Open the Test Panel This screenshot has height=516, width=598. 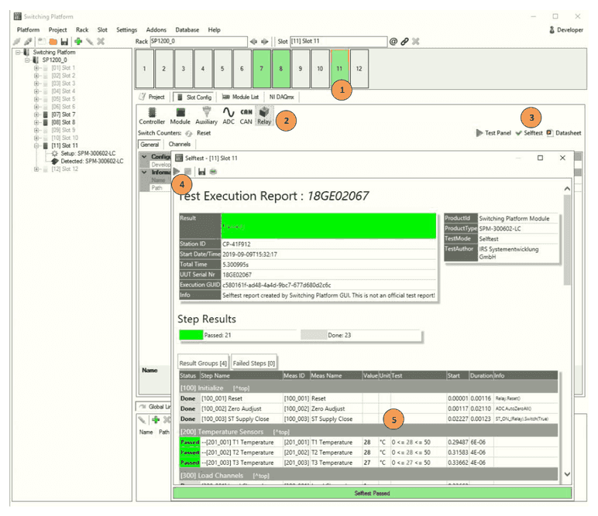(493, 133)
